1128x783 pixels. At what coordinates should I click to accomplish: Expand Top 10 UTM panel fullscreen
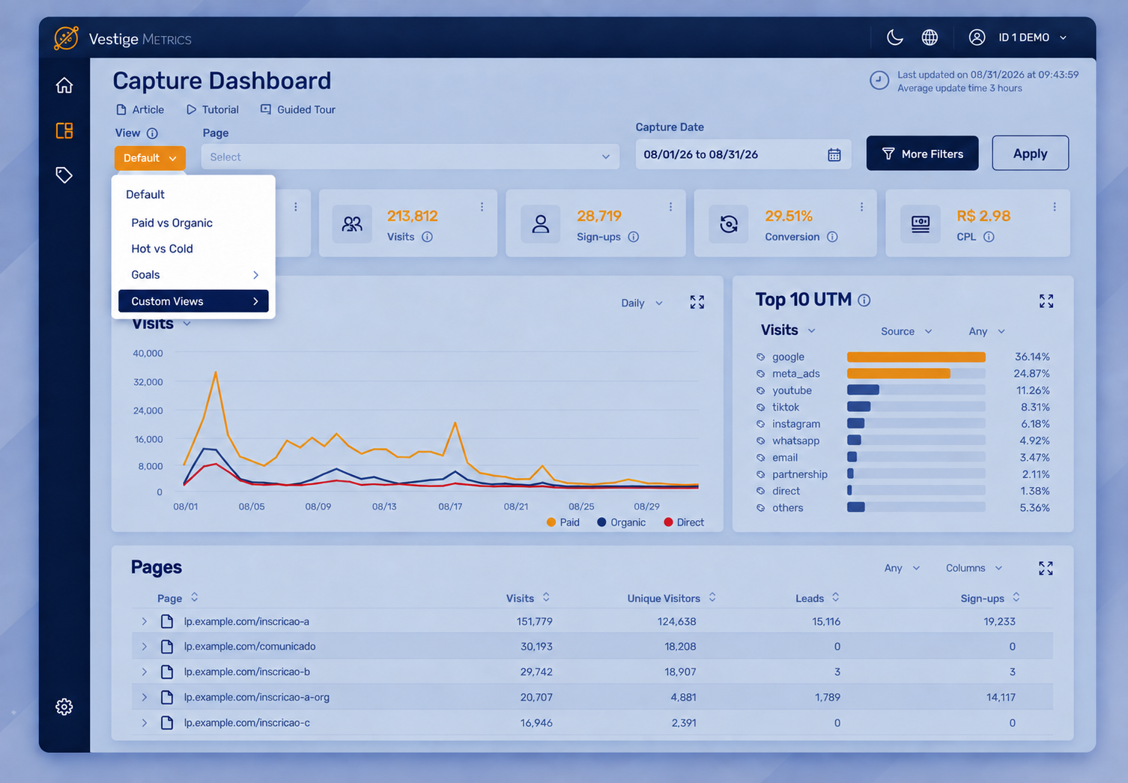(x=1046, y=301)
